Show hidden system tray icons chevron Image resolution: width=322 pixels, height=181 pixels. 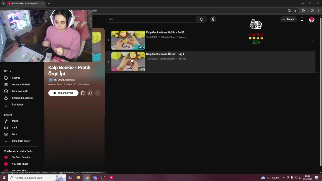[x=284, y=178]
